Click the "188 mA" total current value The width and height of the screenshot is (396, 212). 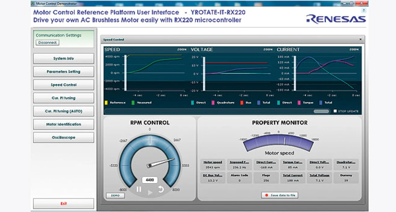293,181
